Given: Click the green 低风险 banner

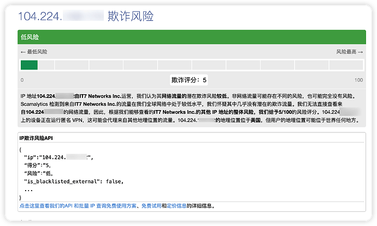Looking at the screenshot, I should coord(192,37).
